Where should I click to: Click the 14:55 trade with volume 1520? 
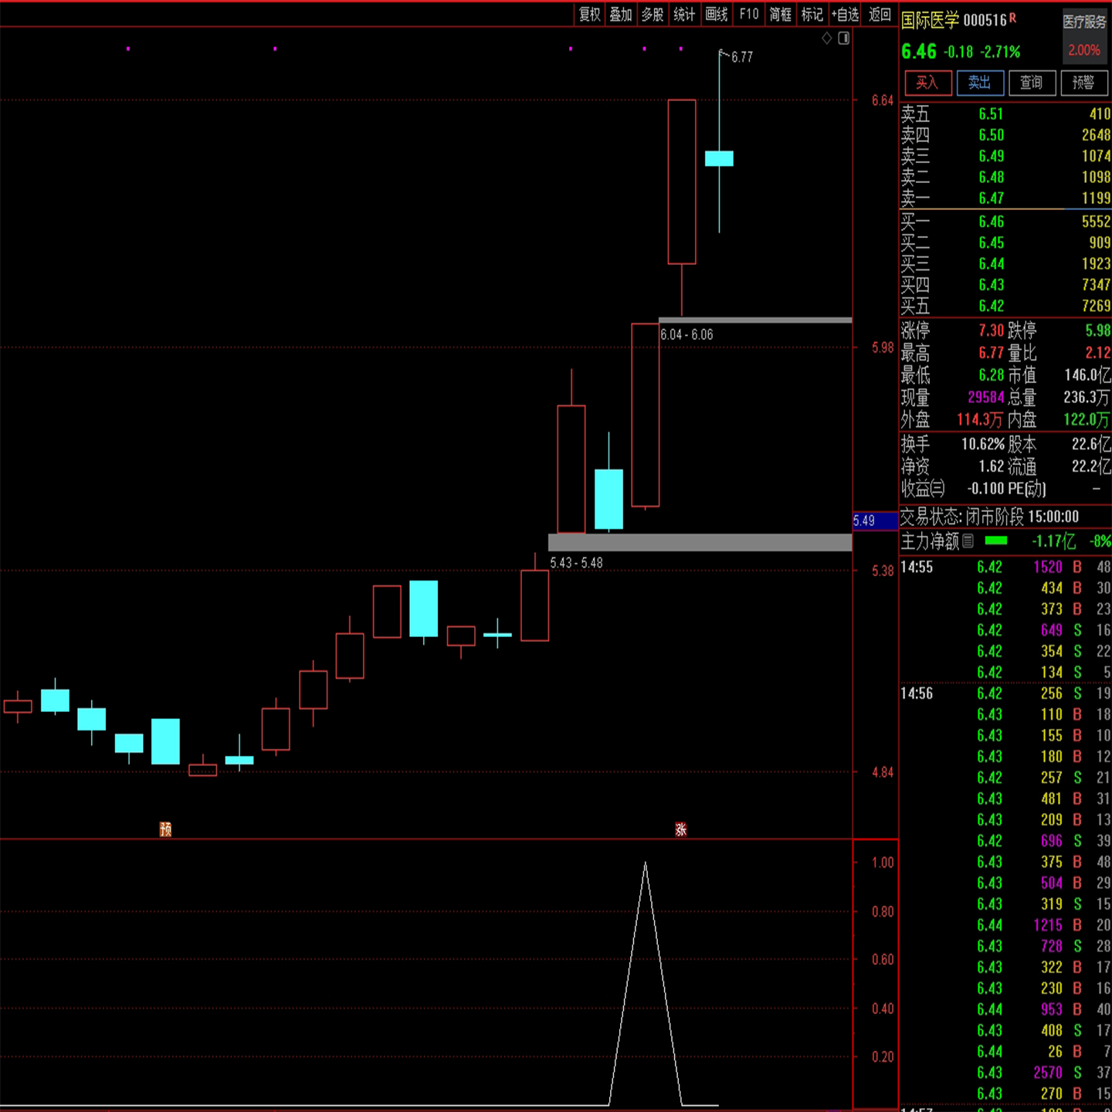(1005, 568)
